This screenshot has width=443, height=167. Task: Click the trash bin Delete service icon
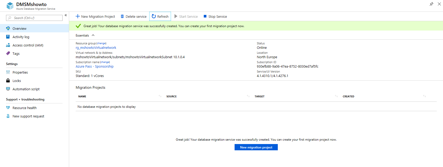click(122, 16)
